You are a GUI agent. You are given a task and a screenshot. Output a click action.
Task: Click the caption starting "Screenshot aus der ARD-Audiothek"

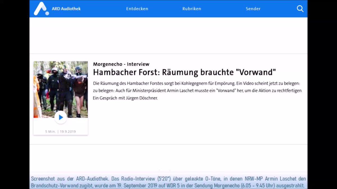click(x=168, y=182)
